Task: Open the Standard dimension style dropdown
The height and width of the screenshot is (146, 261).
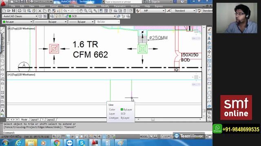Action: pyautogui.click(x=194, y=11)
